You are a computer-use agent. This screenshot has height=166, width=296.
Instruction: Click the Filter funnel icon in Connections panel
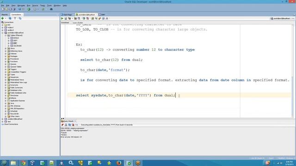[x=15, y=18]
